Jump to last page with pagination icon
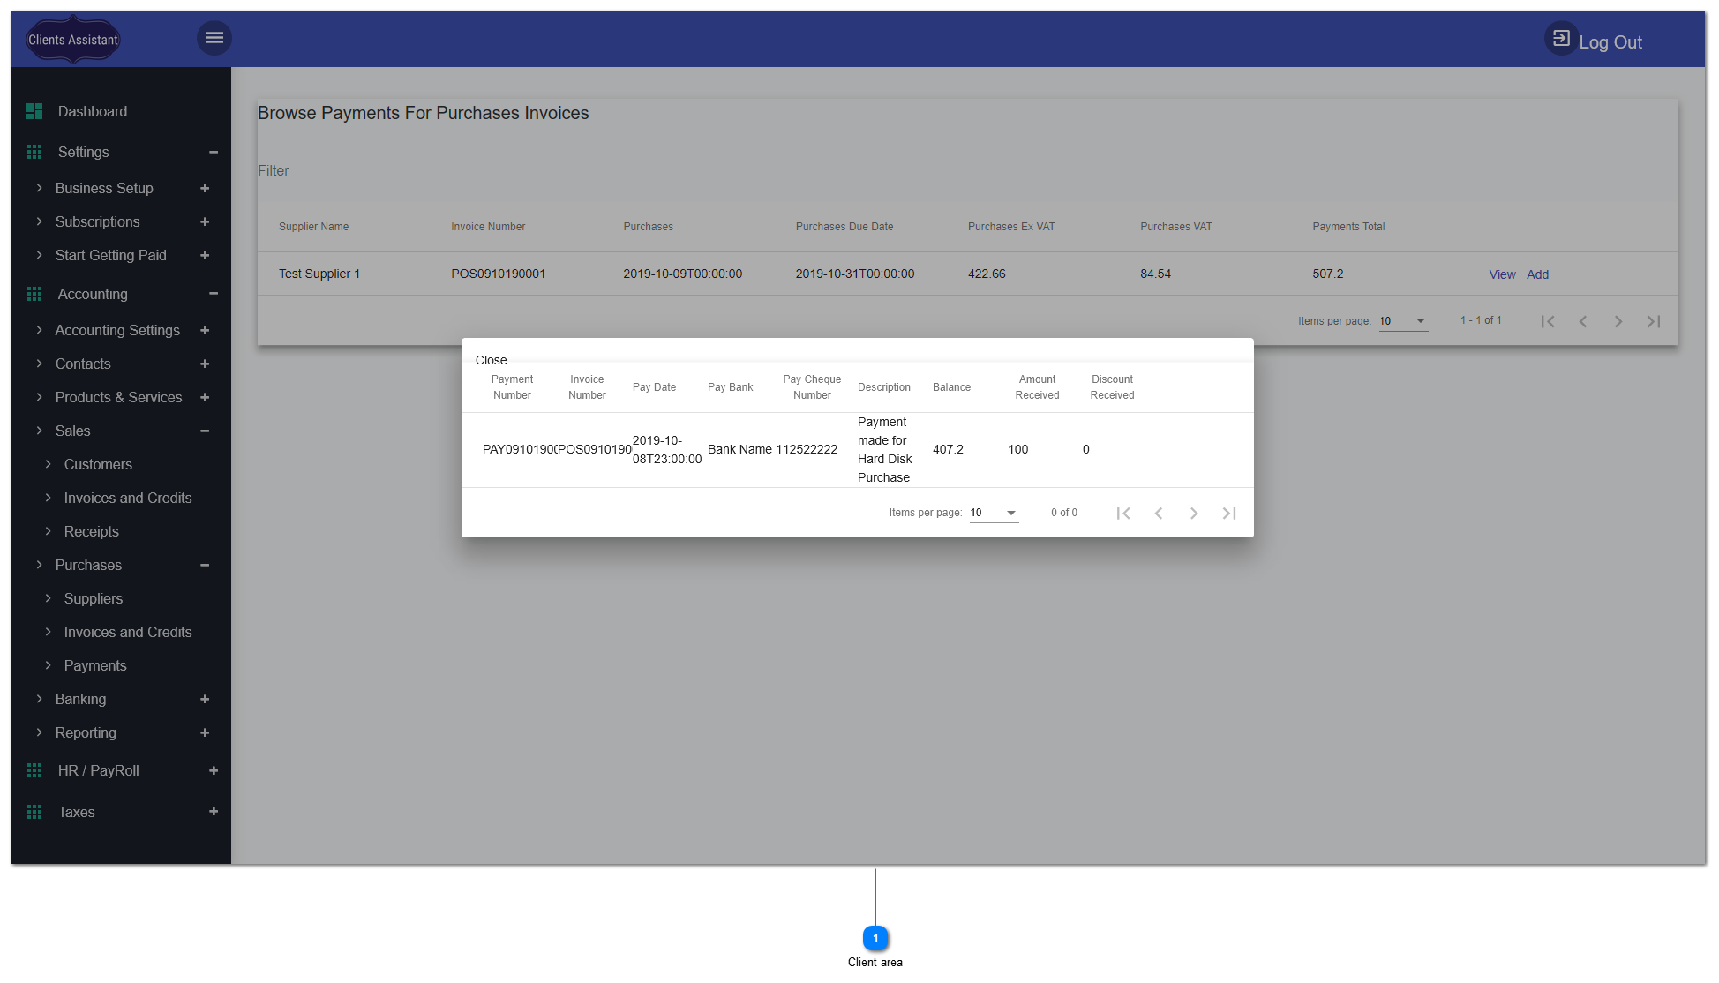The image size is (1719, 983). coord(1654,321)
